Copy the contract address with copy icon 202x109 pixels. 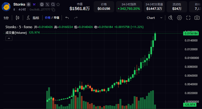click(x=53, y=10)
